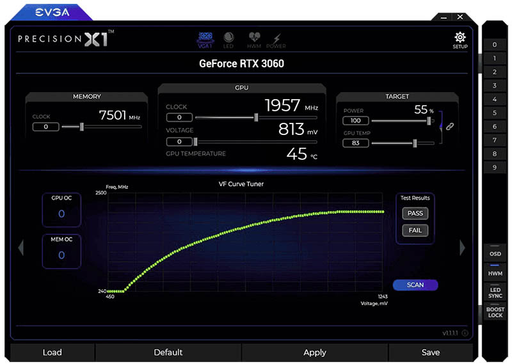Click the GPU voltage offset input field

(x=179, y=141)
